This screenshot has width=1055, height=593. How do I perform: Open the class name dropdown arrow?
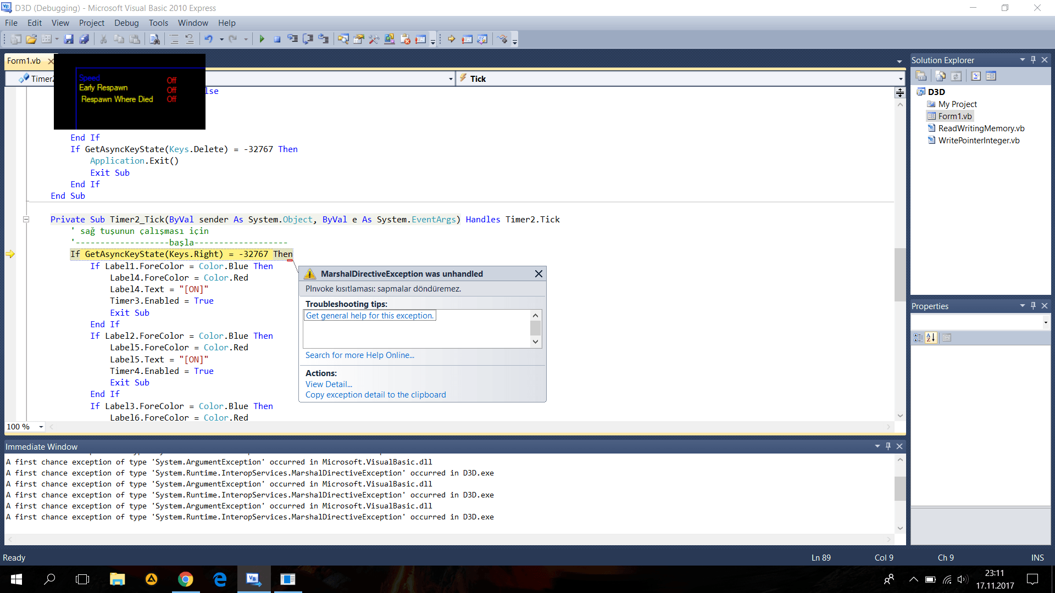(451, 79)
